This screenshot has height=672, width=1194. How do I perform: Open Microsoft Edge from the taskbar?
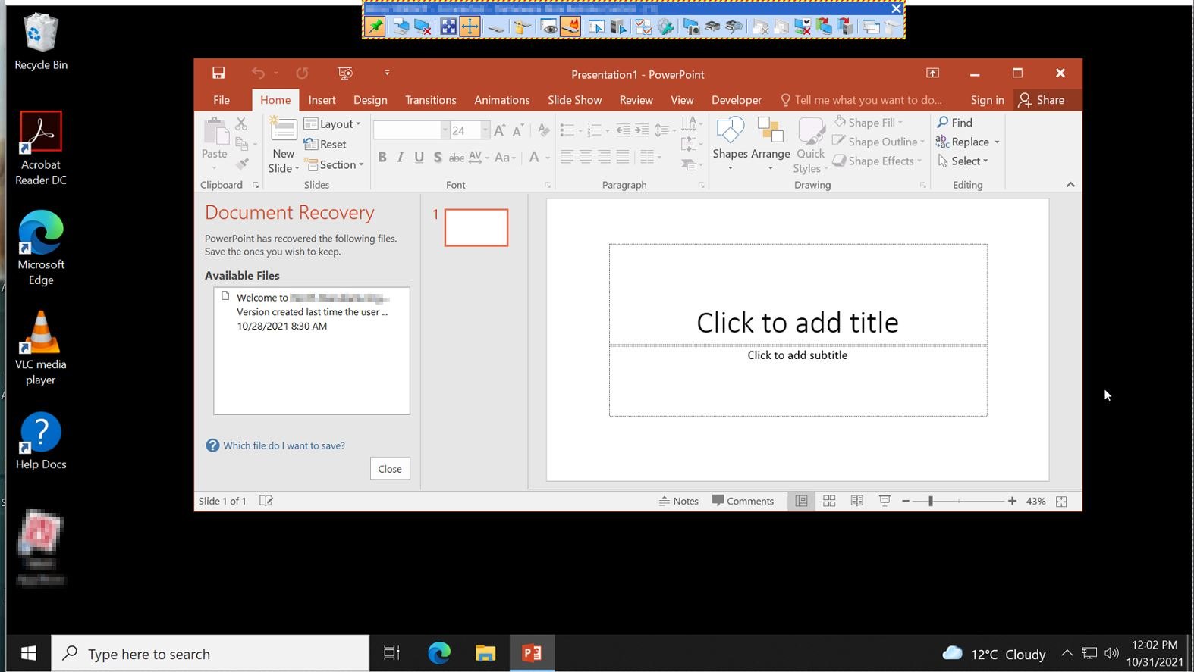tap(439, 653)
